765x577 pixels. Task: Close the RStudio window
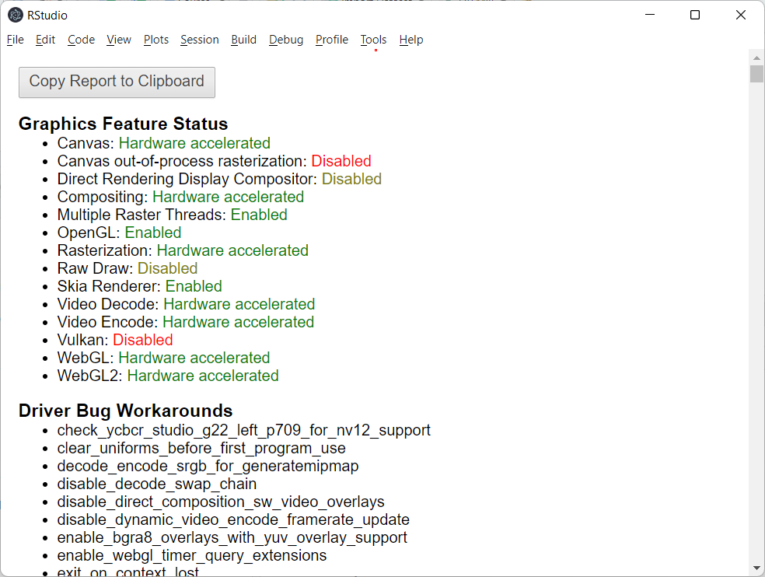(741, 15)
